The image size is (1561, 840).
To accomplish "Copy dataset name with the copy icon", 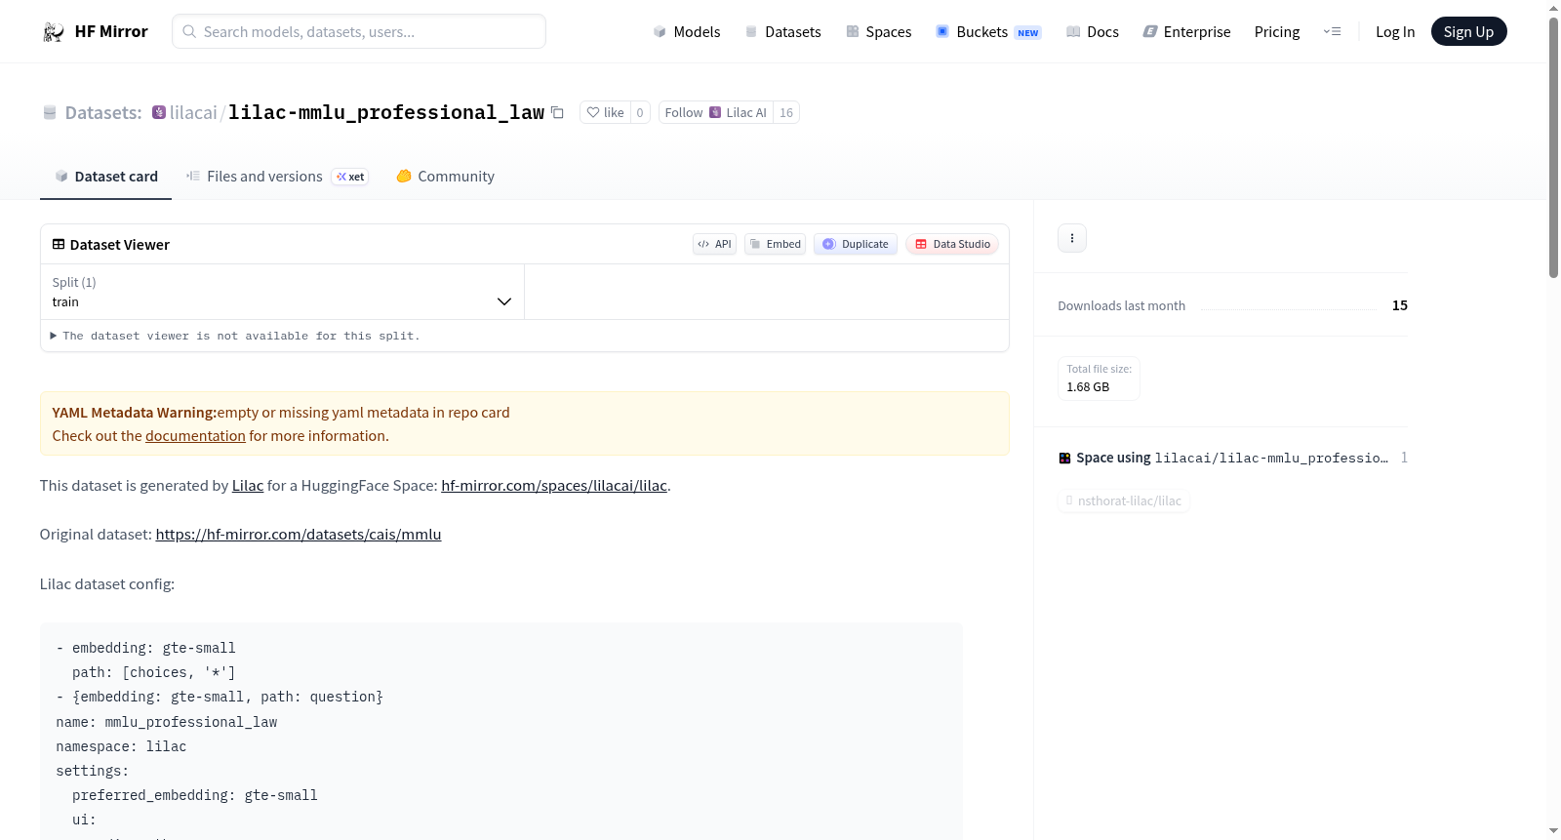I will (x=557, y=112).
